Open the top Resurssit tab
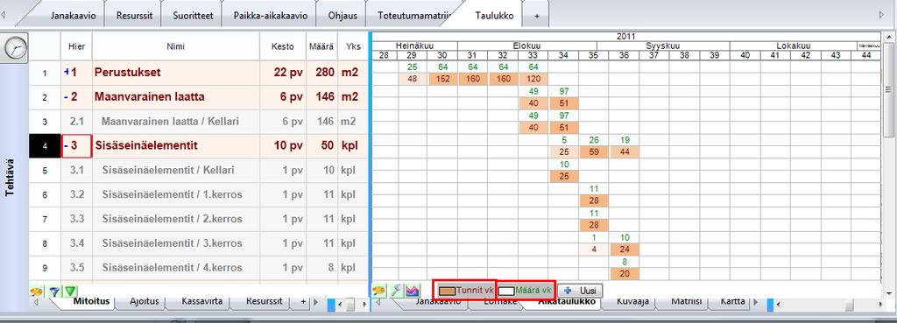This screenshot has width=897, height=323. point(134,16)
